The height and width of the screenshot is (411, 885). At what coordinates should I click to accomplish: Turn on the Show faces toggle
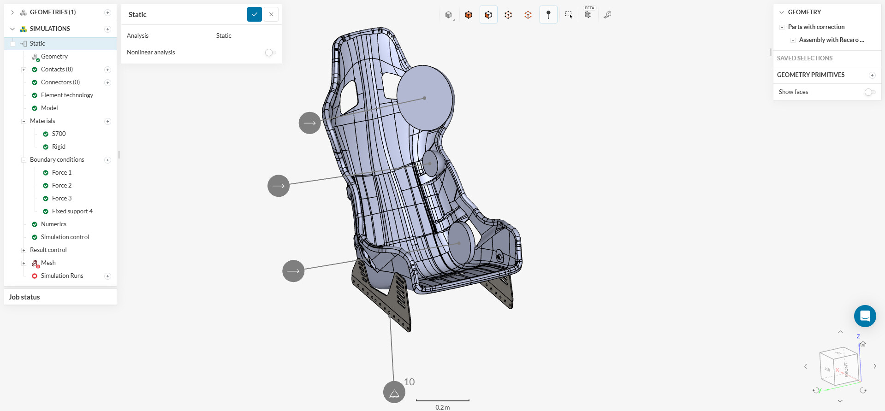(x=870, y=92)
